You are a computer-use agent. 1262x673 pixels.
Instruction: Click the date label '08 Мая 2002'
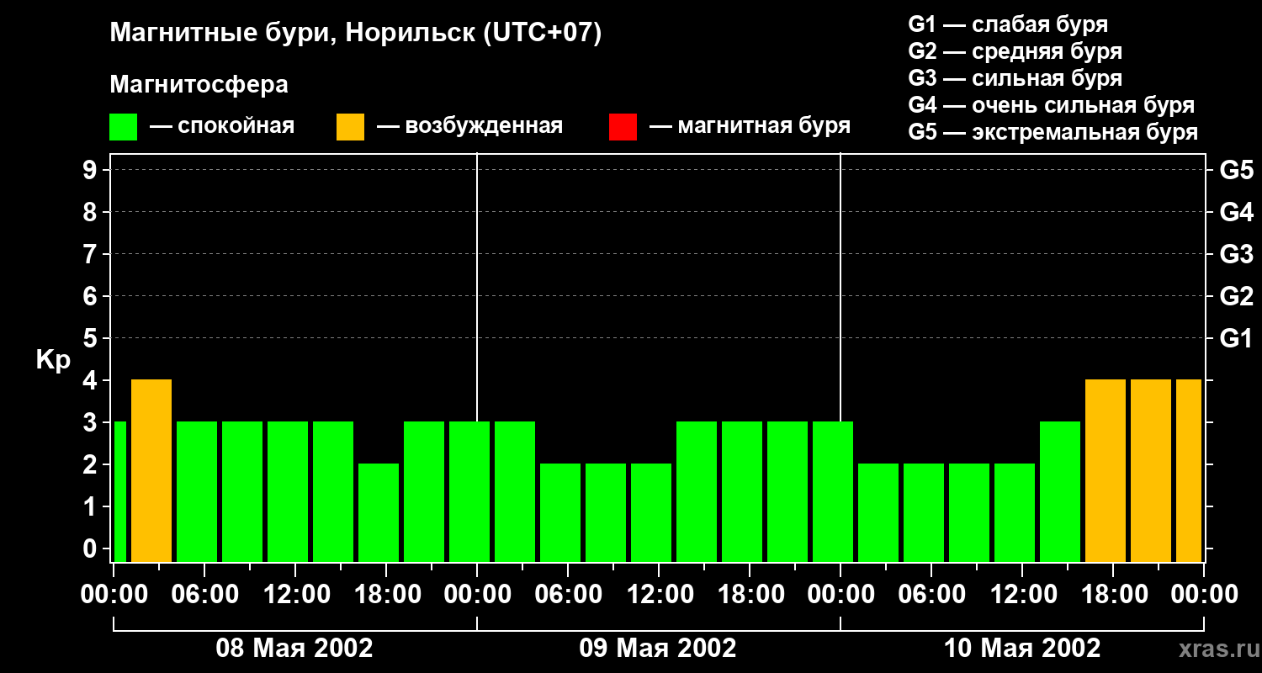coord(294,649)
